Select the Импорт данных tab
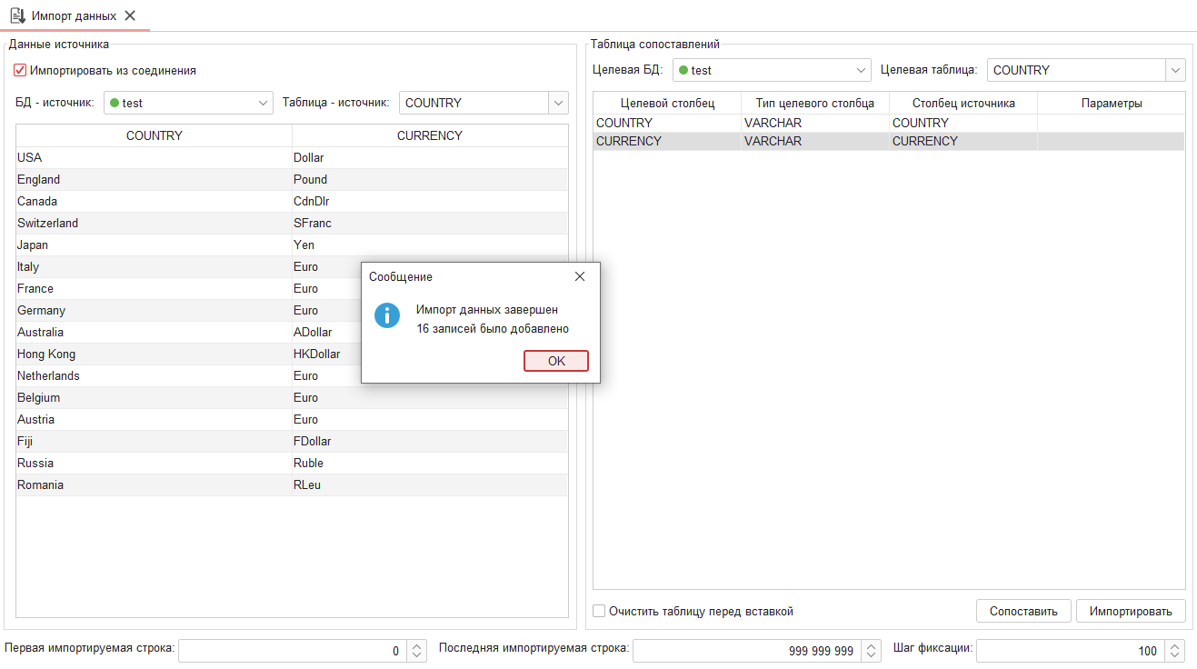 click(73, 15)
